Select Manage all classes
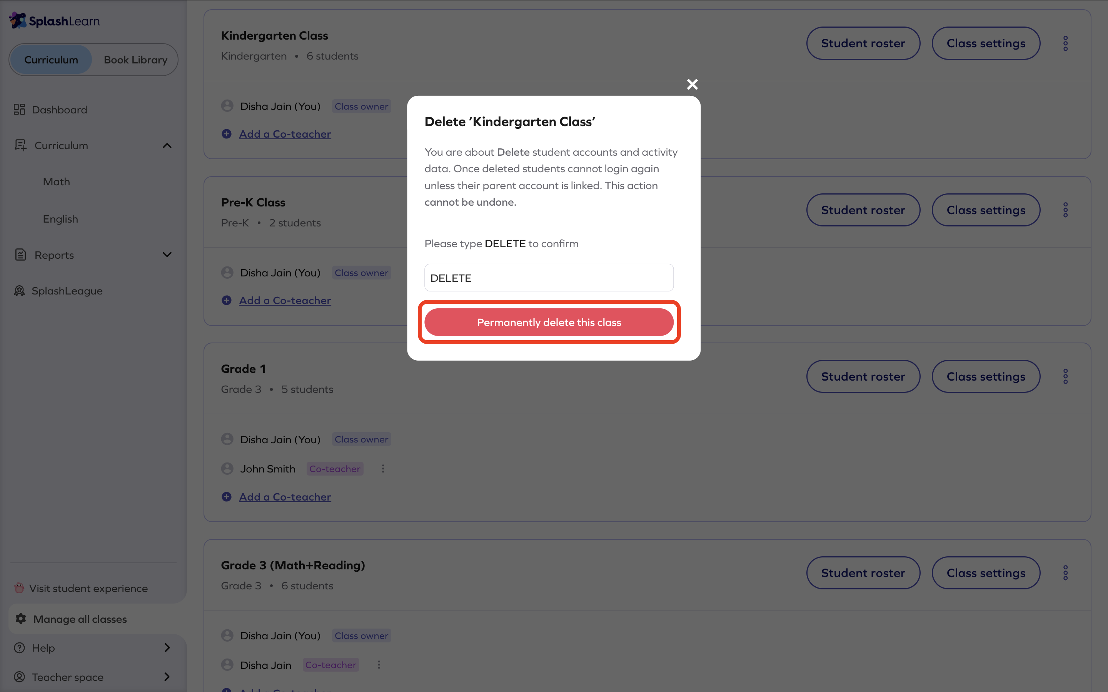Image resolution: width=1108 pixels, height=692 pixels. click(x=80, y=619)
